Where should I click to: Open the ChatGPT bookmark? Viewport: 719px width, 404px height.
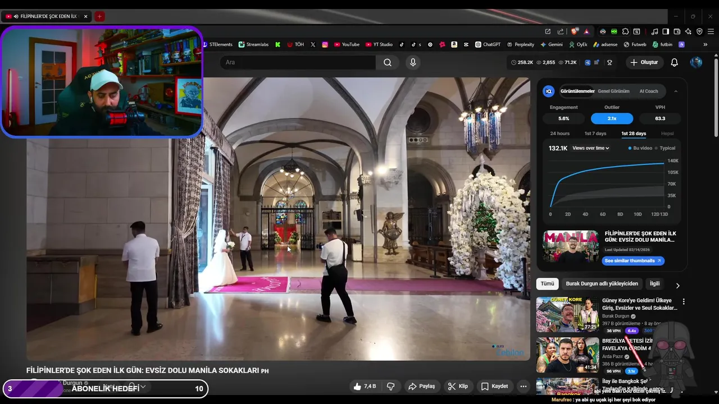[x=488, y=44]
